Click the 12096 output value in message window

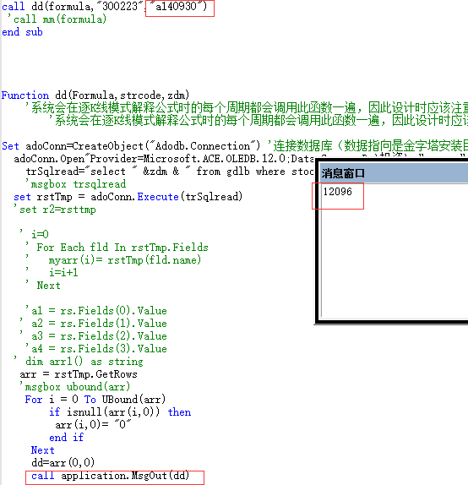pos(337,192)
